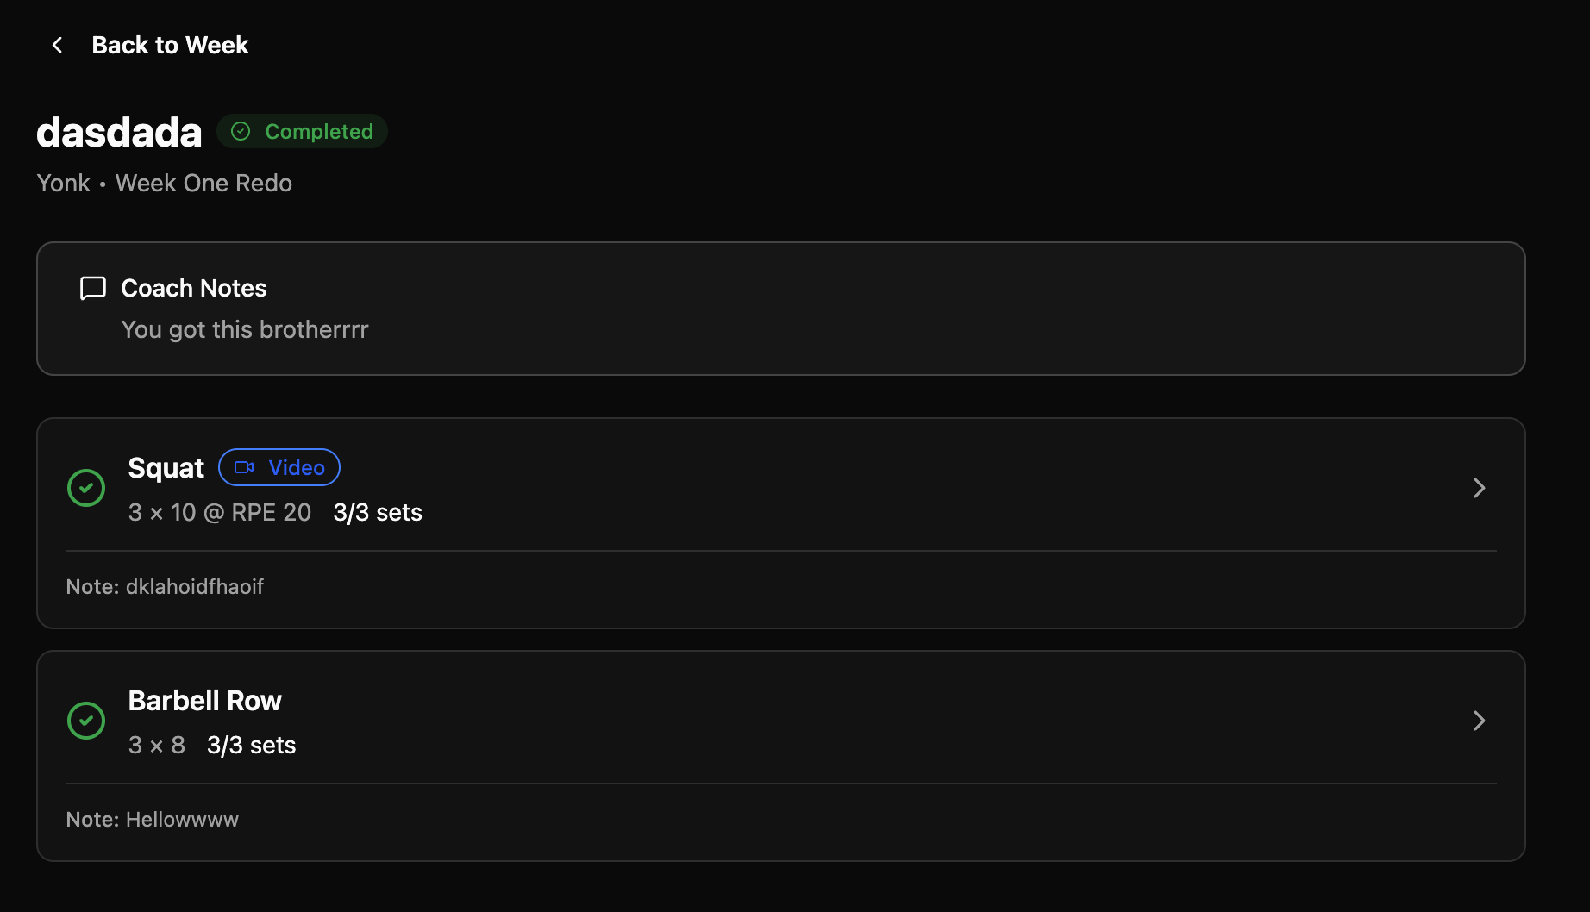
Task: Go back via "Back to Week" text
Action: pos(170,45)
